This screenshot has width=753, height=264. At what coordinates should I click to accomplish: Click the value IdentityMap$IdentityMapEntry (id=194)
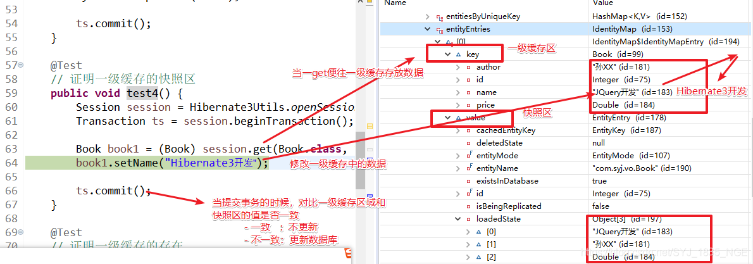coord(666,42)
